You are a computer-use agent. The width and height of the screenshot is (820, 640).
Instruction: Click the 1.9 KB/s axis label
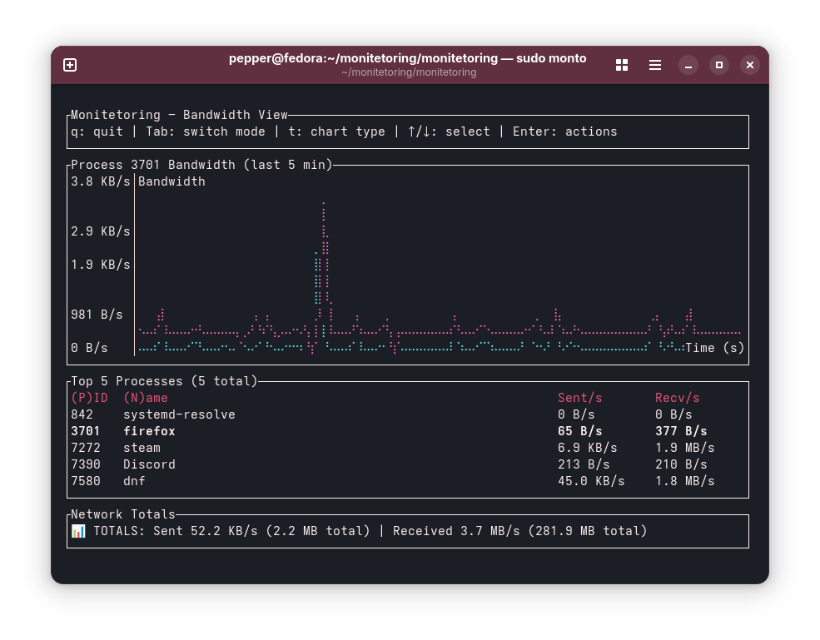coord(101,265)
